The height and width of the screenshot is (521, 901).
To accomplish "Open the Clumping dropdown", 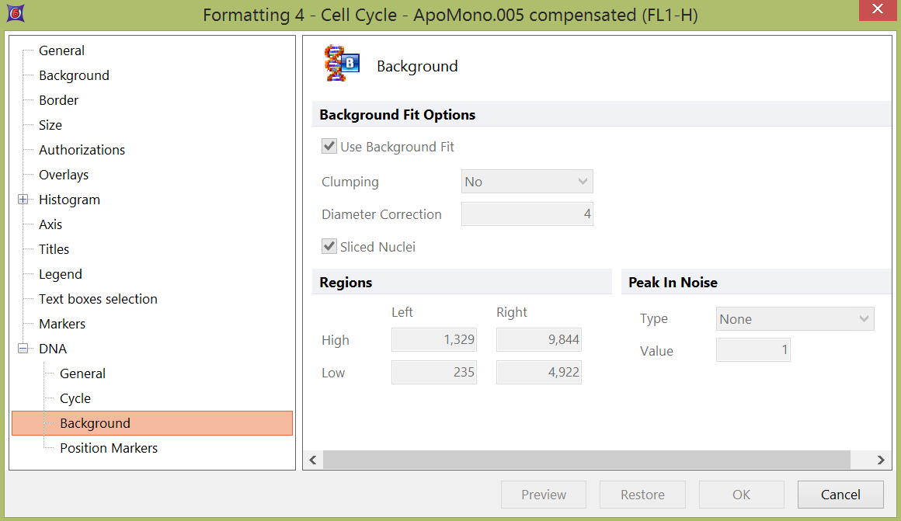I will tap(527, 182).
